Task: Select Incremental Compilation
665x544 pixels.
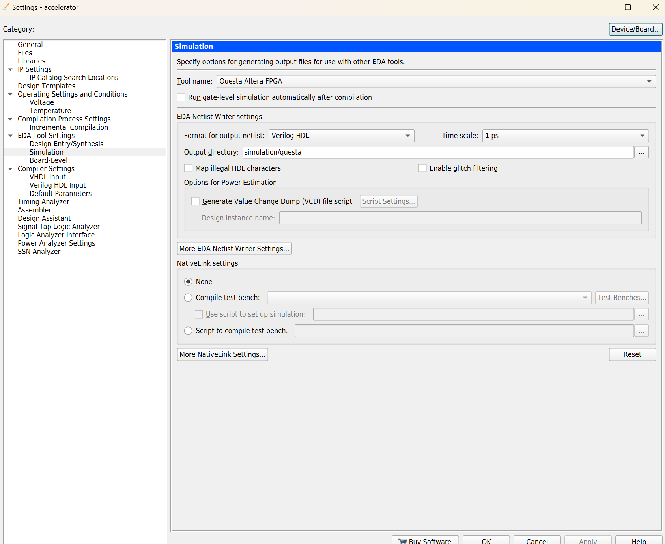Action: click(69, 127)
